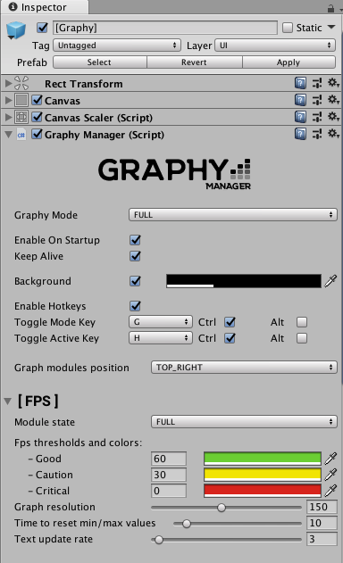Screen dimensions: 343x563
Task: Click the Time to reset slider handle
Action: pos(187,524)
